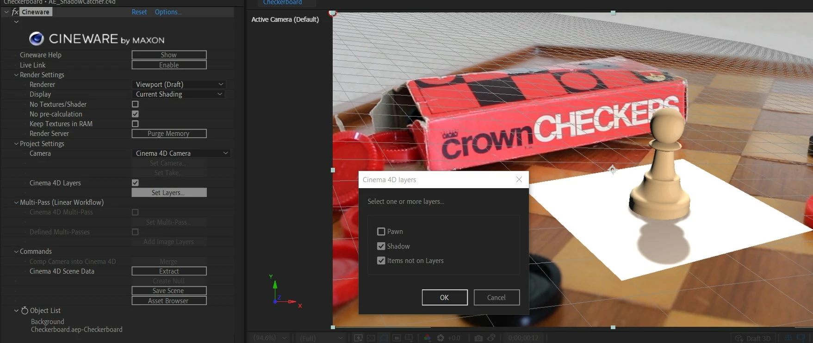Open grid and guide options icon
The height and width of the screenshot is (343, 813).
pyautogui.click(x=409, y=338)
